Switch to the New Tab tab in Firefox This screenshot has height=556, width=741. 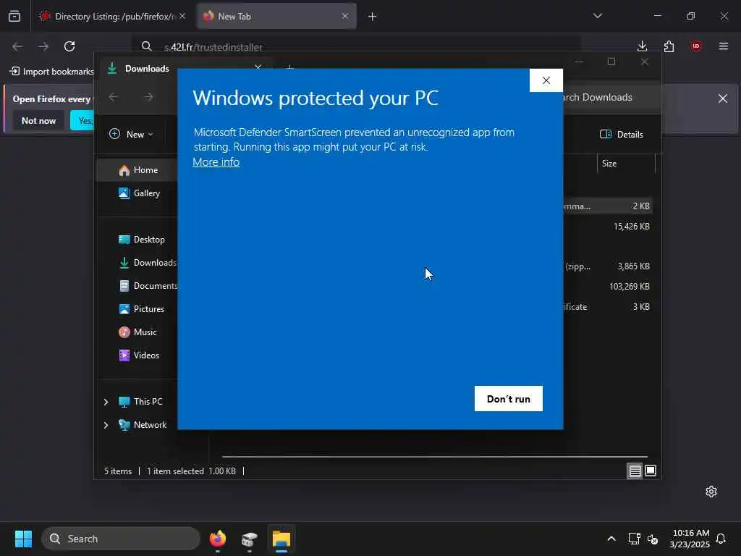(276, 16)
